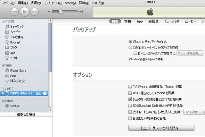205x137 pixels.
Task: Click the battery indicator next to iPhone3
Action: point(39,93)
